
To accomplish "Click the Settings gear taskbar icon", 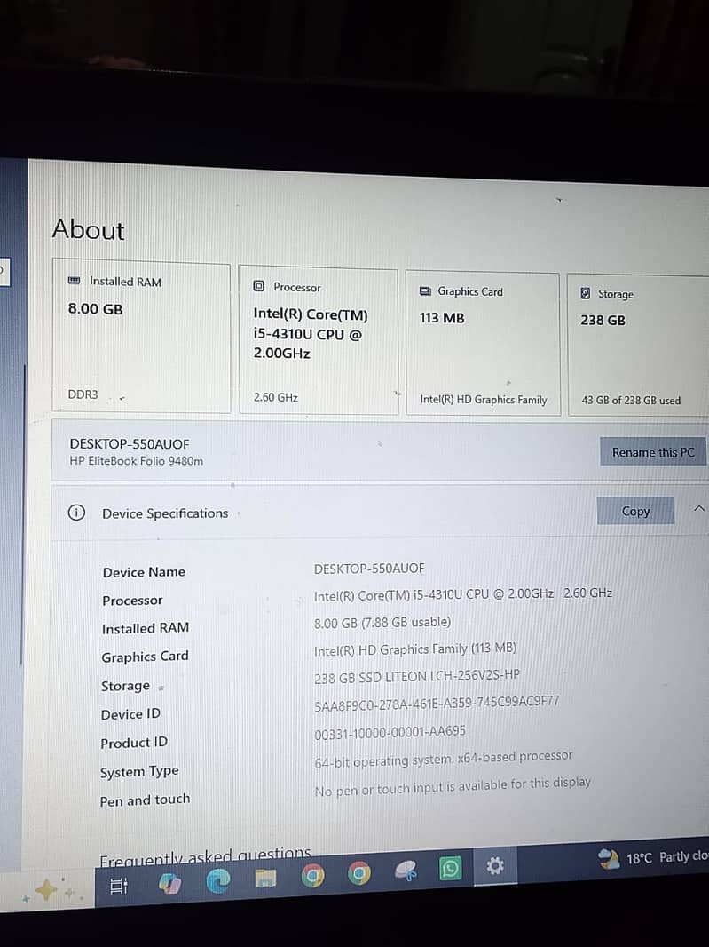I will coord(495,867).
